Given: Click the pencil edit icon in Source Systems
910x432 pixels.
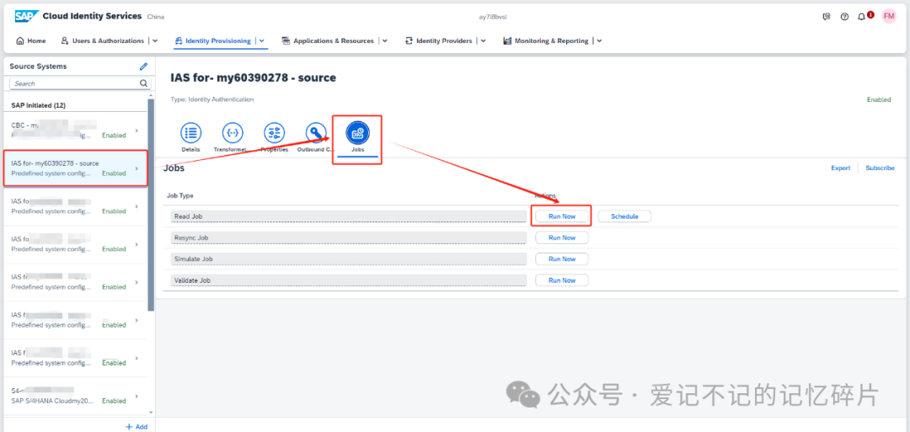Looking at the screenshot, I should 143,67.
